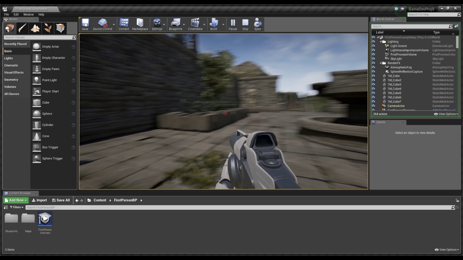Pick the Cylinder shape

click(54, 125)
